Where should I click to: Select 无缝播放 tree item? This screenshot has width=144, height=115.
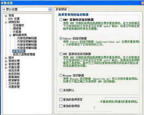click(x=18, y=25)
